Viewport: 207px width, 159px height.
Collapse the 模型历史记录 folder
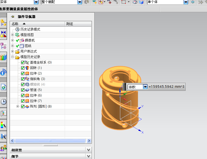[13, 57]
